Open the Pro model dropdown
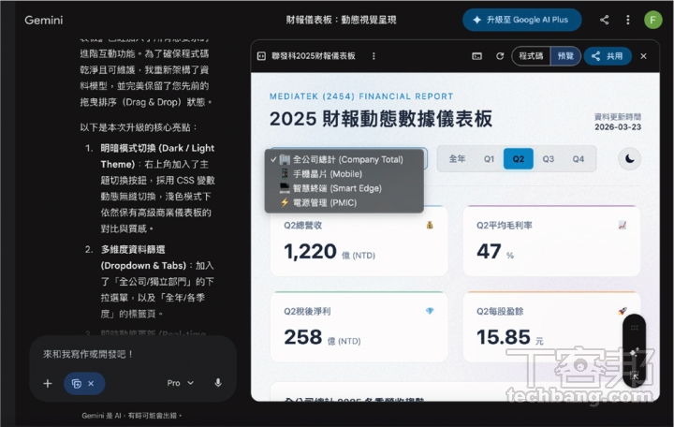 pos(180,383)
